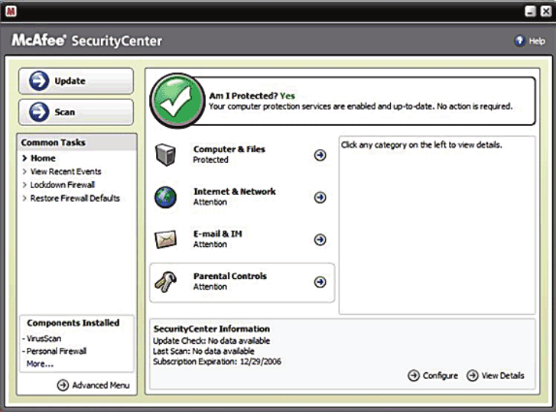Choose Lockdown Firewall task
This screenshot has height=412, width=556.
click(62, 185)
